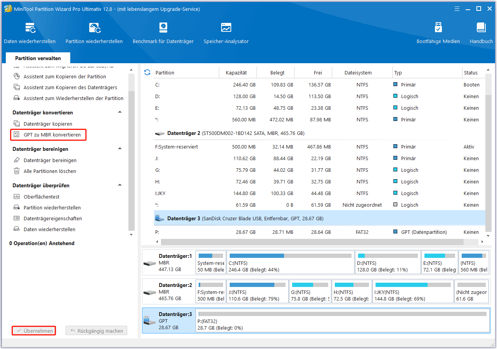Screen dimensions: 497x349
Task: Select the I:JKY(NTFS) block in the disk map
Action: pos(413,292)
